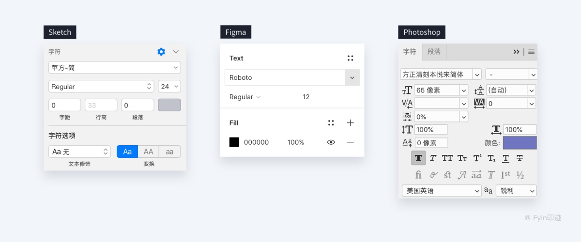The image size is (581, 242).
Task: Click the Photoshop text color swatch
Action: tap(520, 143)
